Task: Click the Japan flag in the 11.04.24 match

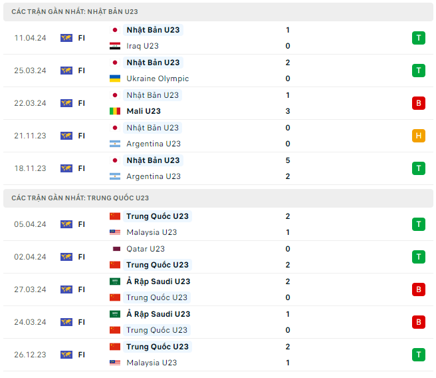Action: pyautogui.click(x=114, y=30)
